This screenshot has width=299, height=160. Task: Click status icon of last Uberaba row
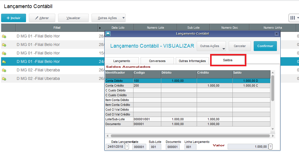[4, 79]
